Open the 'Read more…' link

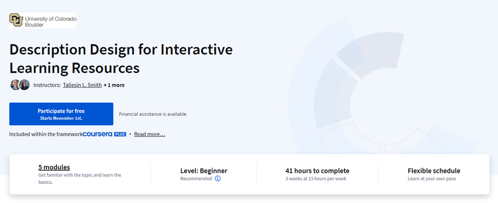coord(149,134)
